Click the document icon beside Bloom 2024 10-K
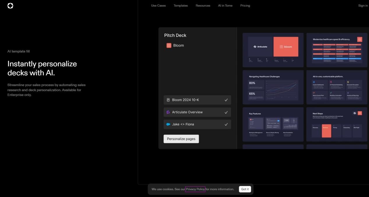Image resolution: width=369 pixels, height=197 pixels. (x=168, y=100)
